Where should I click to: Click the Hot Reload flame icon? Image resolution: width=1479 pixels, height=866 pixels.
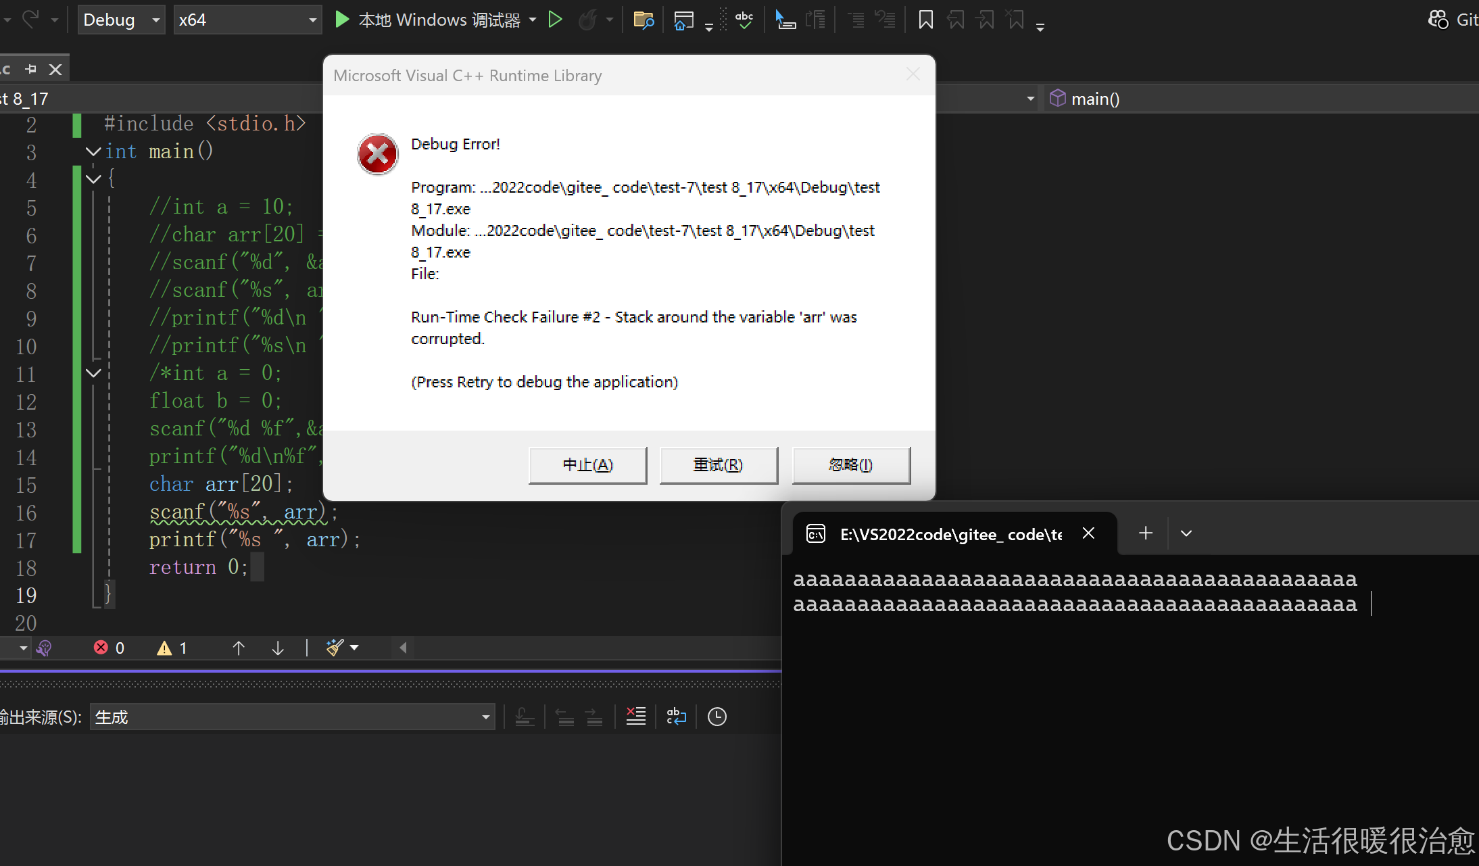[x=587, y=20]
